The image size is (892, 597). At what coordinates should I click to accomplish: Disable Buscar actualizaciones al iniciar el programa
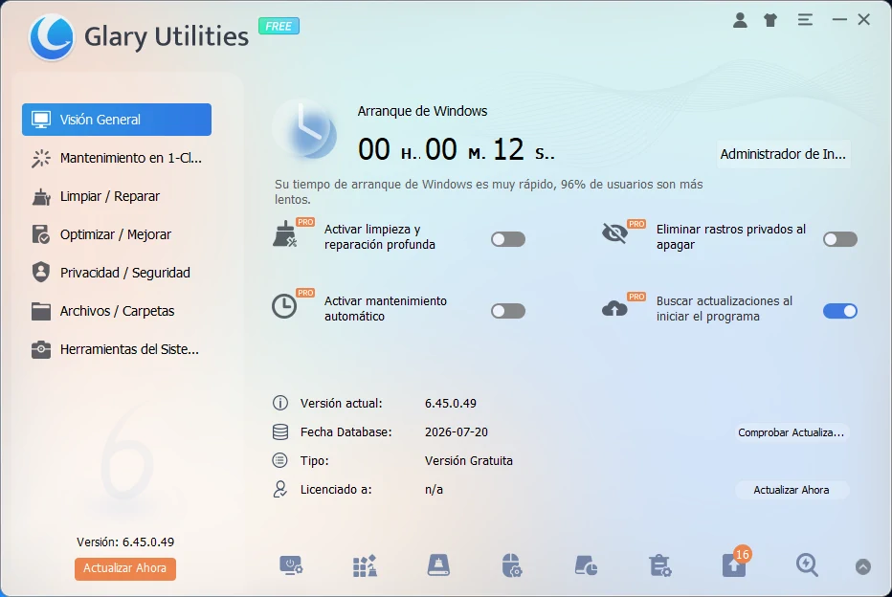840,311
